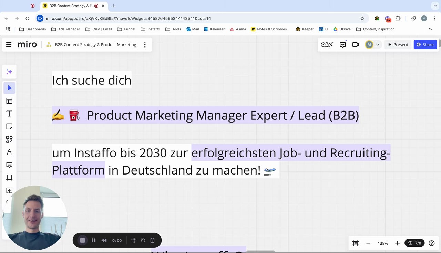441x253 pixels.
Task: Expand the browser tab search dropdown
Action: tap(434, 6)
